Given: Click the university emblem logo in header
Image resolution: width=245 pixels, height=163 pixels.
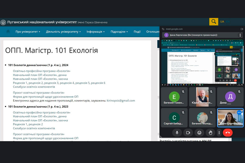Looking at the screenshot, I should [x=3, y=22].
